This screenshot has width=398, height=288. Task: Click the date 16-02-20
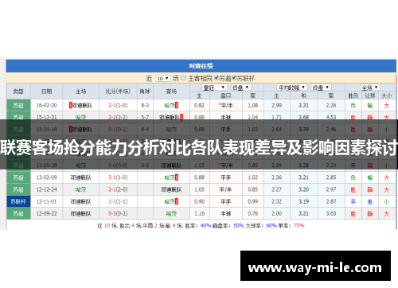point(47,105)
